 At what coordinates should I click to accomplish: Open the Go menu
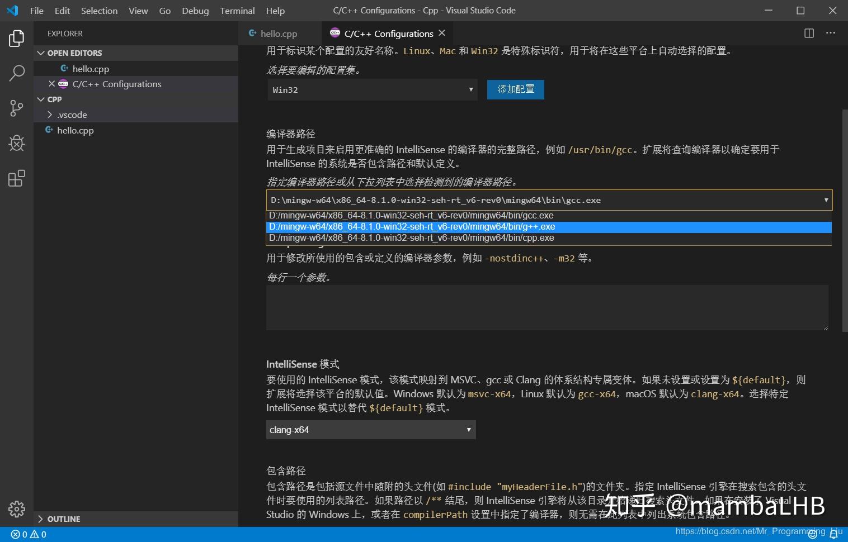(165, 11)
